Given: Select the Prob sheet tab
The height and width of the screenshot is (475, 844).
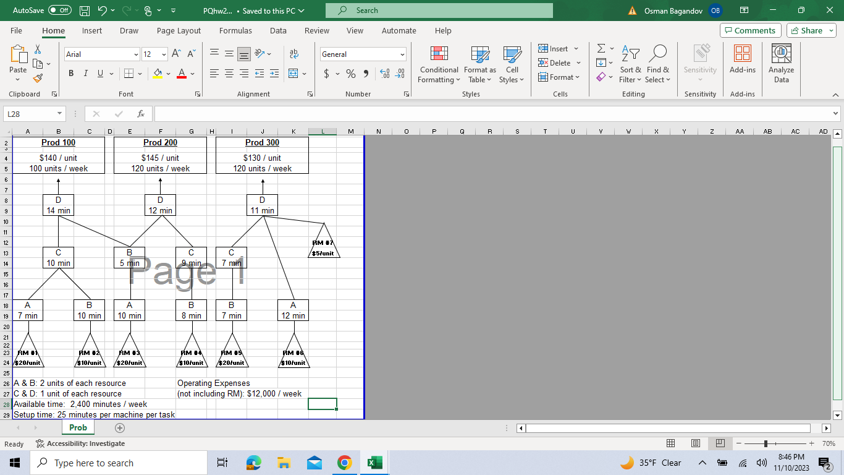Looking at the screenshot, I should pos(78,427).
